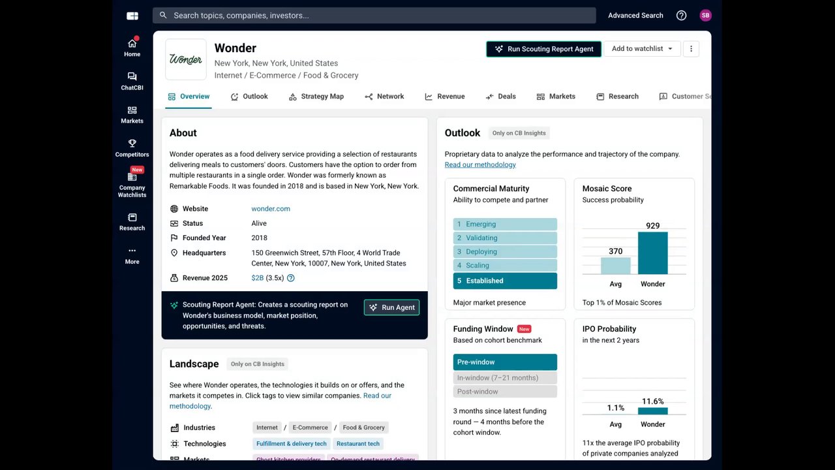Click the Status icon in About

pos(174,223)
